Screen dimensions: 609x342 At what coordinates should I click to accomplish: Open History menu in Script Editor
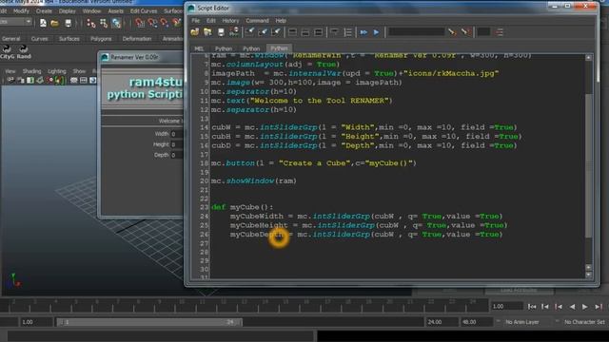coord(230,21)
